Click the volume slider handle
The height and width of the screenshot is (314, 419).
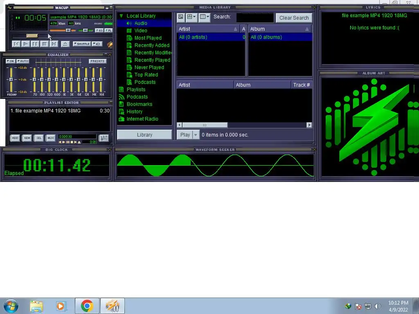(x=68, y=30)
